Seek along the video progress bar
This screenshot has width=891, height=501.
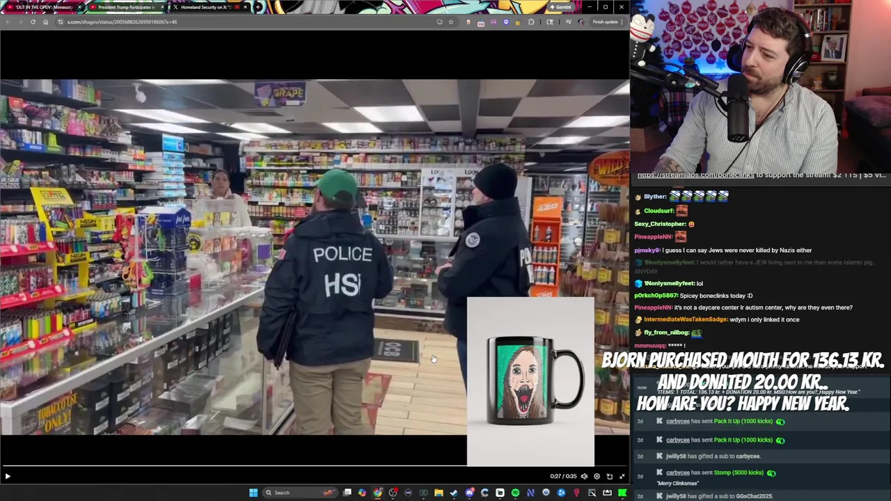(315, 466)
